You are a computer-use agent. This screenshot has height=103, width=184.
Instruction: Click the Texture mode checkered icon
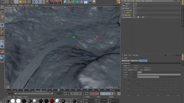[x=2, y=17]
